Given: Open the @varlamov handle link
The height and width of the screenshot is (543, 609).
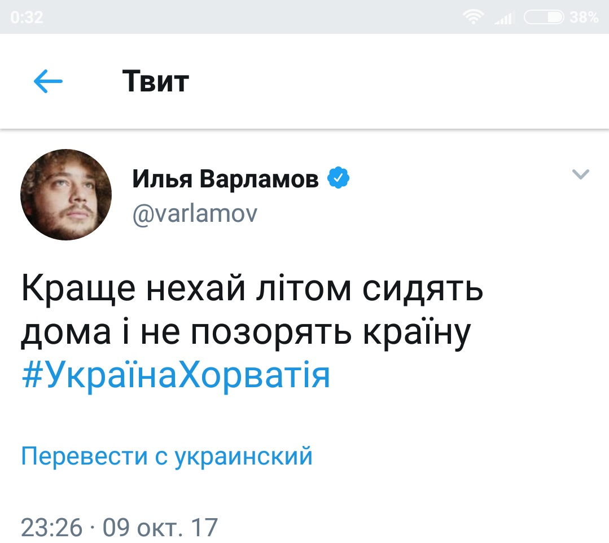Looking at the screenshot, I should pyautogui.click(x=195, y=213).
